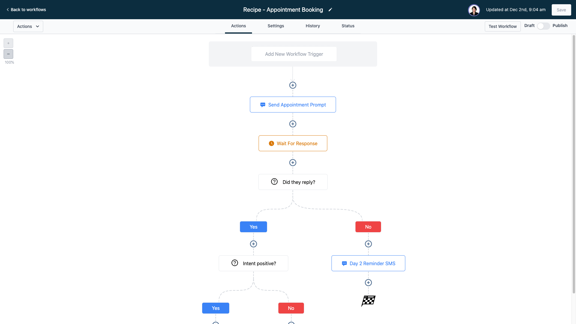Click the zoom out minus button
The width and height of the screenshot is (576, 324).
(x=8, y=54)
